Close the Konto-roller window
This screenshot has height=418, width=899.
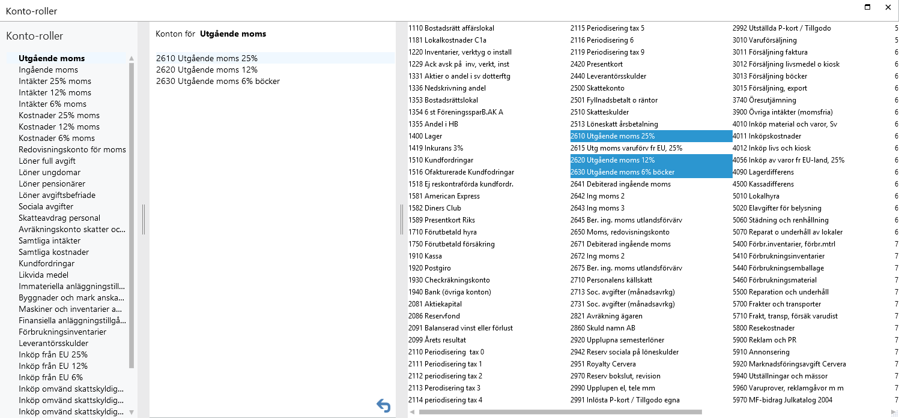888,7
